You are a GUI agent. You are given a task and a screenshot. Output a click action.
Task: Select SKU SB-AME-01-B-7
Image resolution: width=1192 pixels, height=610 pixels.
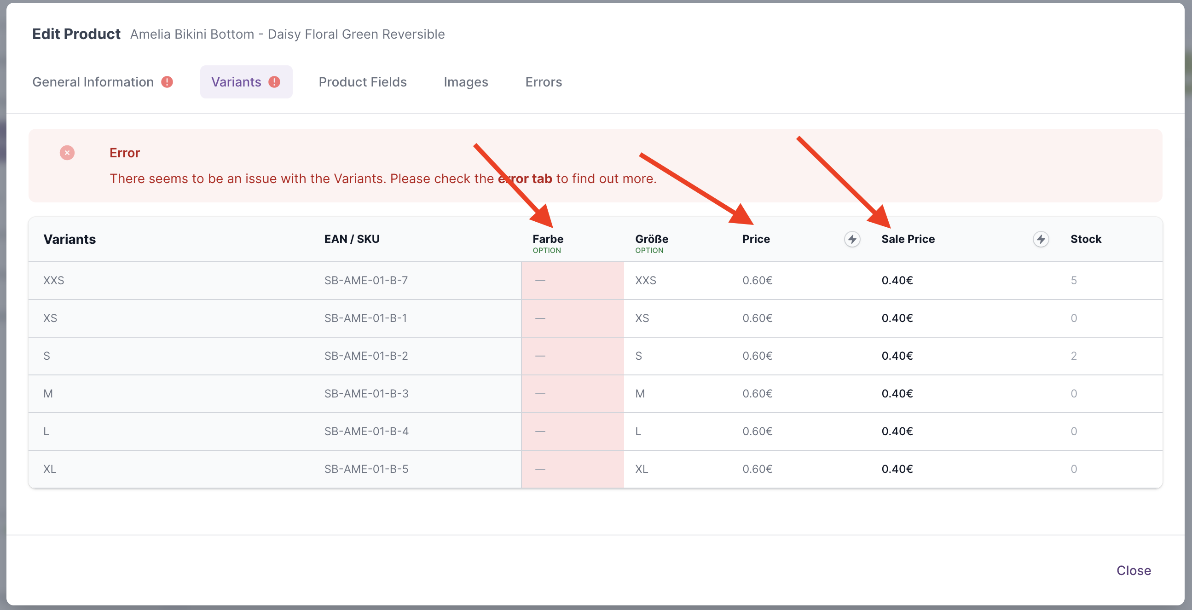(366, 280)
